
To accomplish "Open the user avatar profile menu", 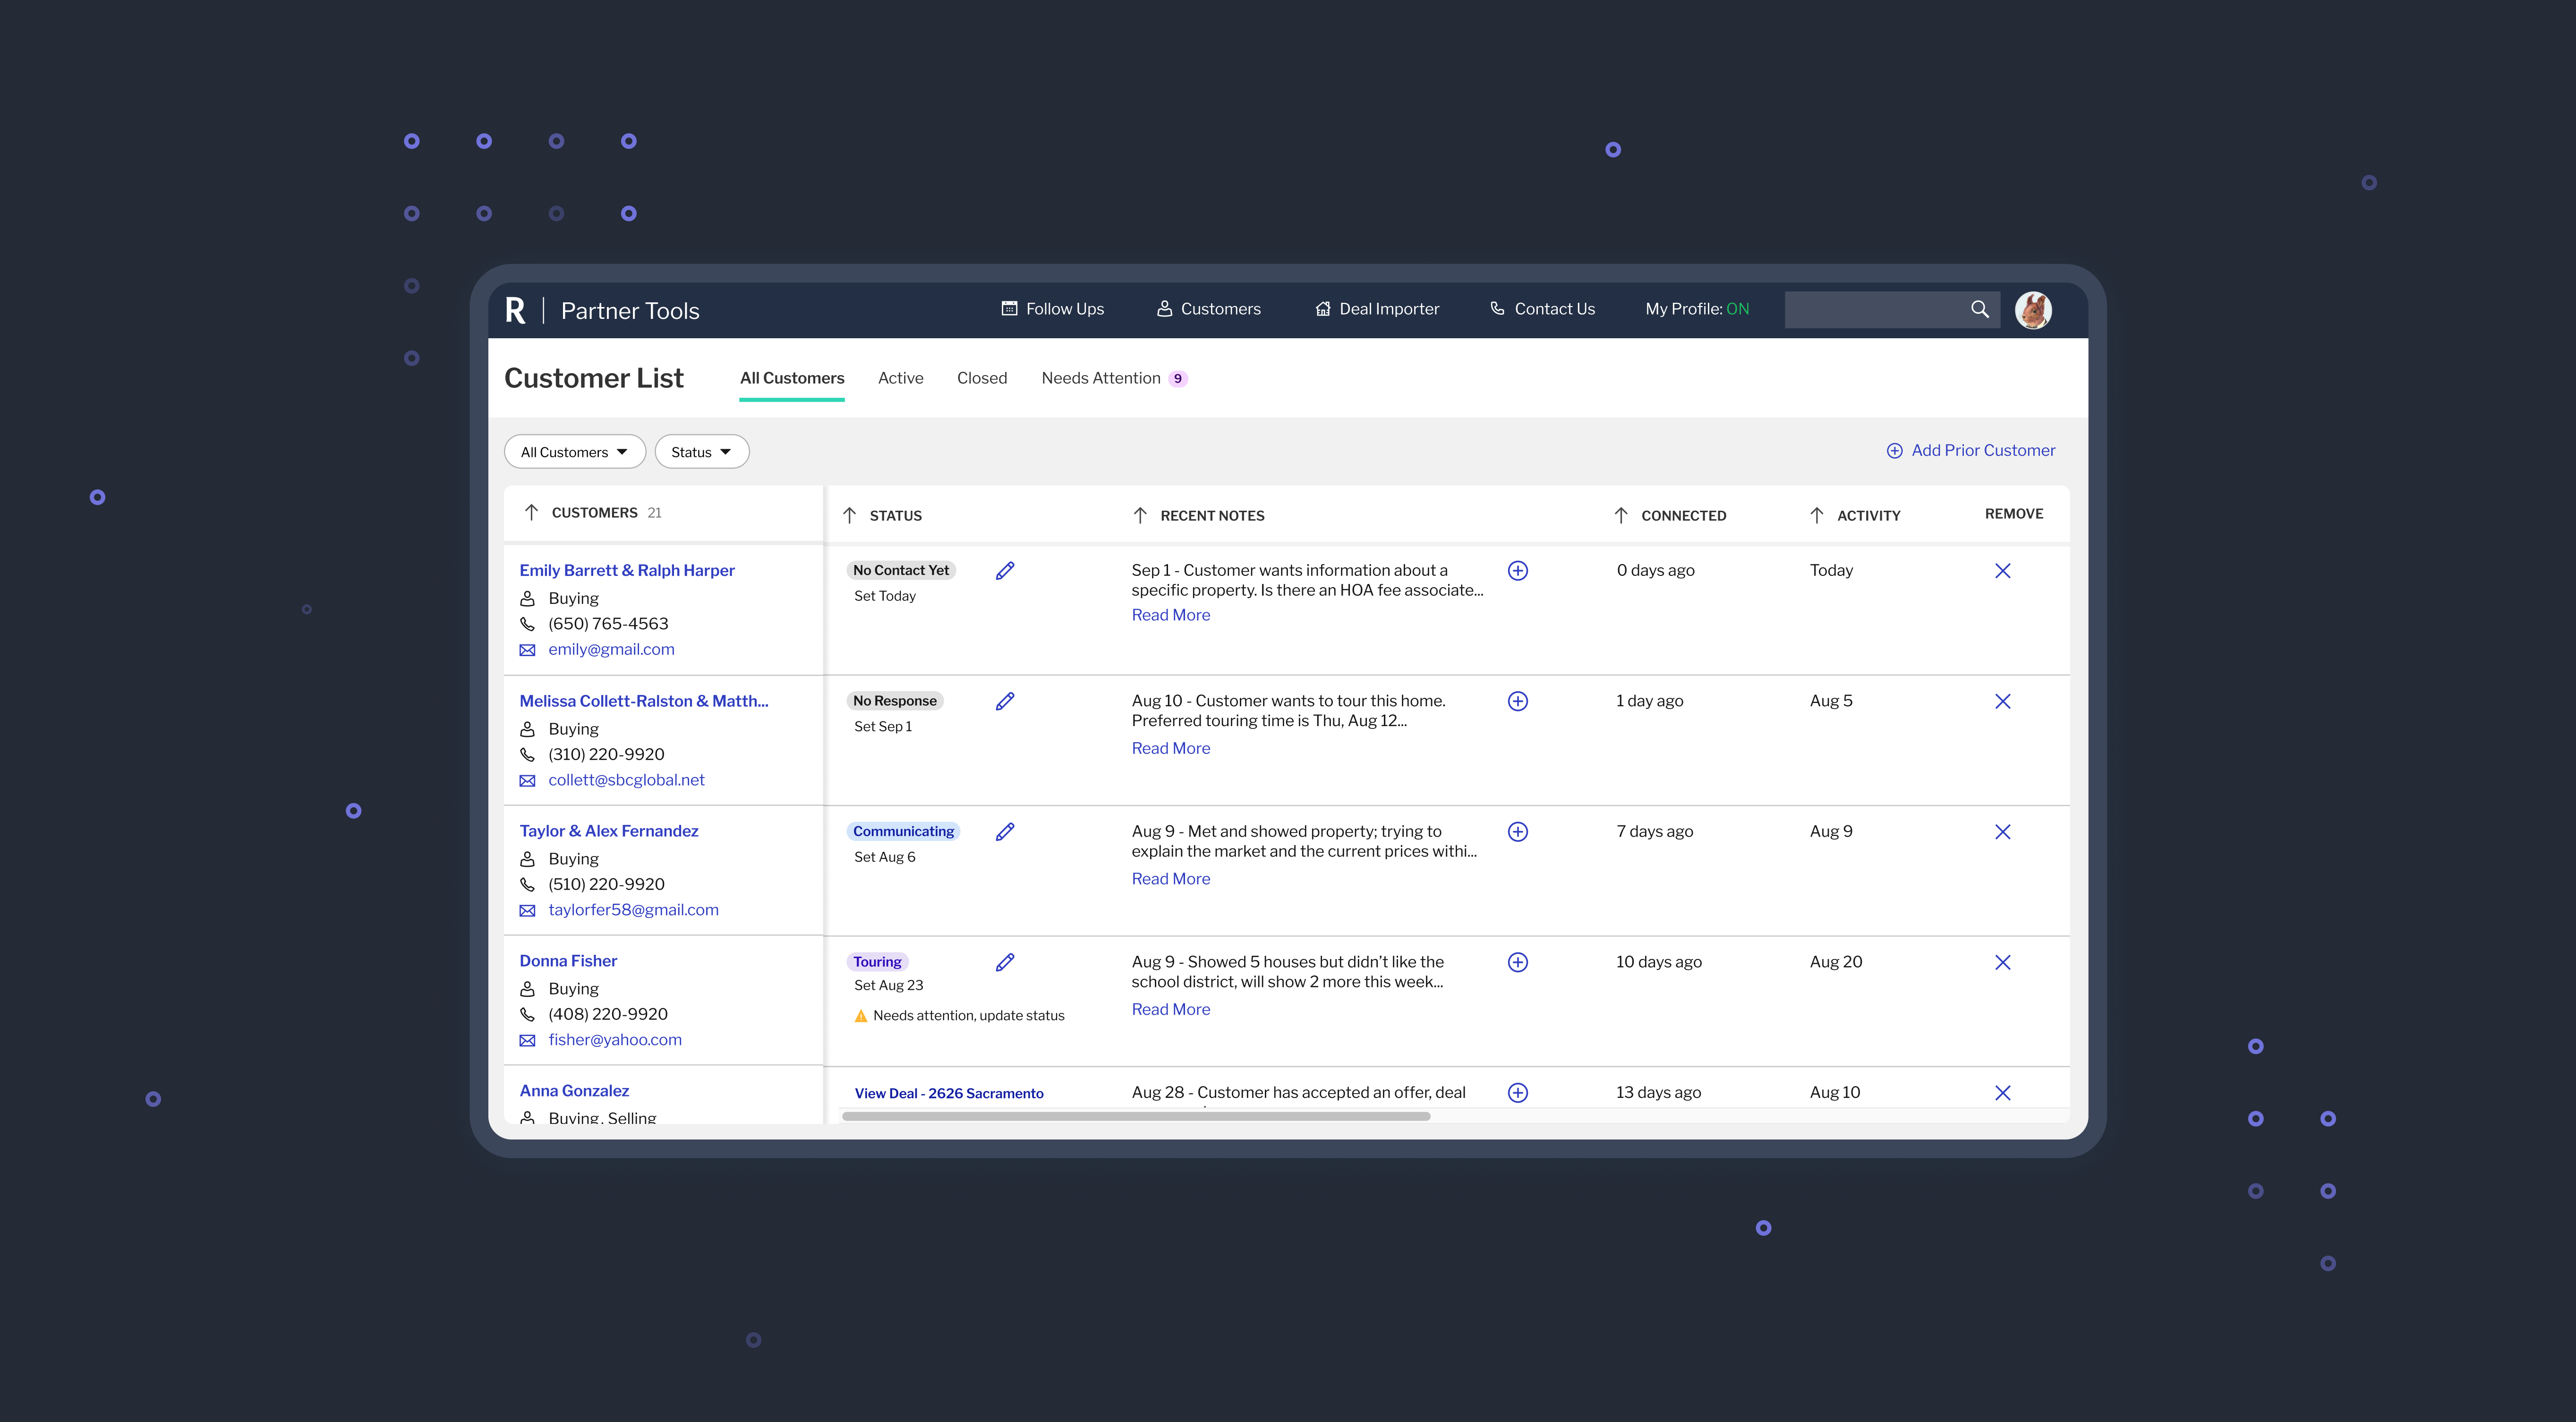I will coord(2033,310).
